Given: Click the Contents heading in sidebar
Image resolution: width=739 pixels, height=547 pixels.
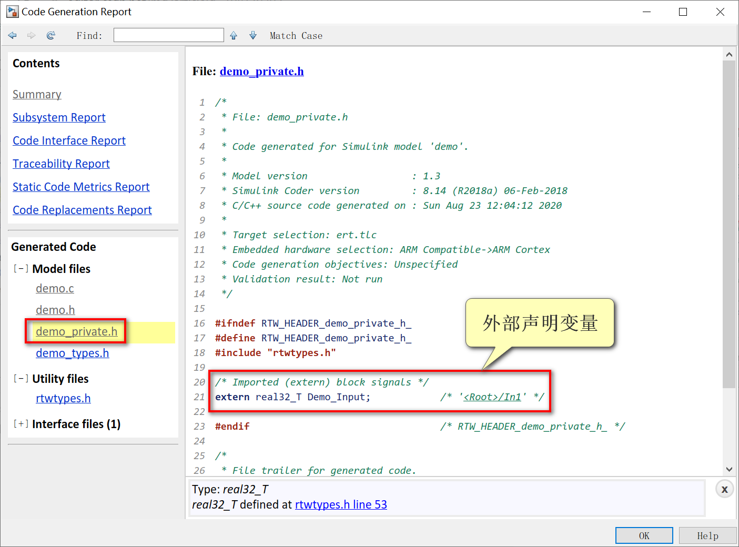Looking at the screenshot, I should pyautogui.click(x=36, y=63).
